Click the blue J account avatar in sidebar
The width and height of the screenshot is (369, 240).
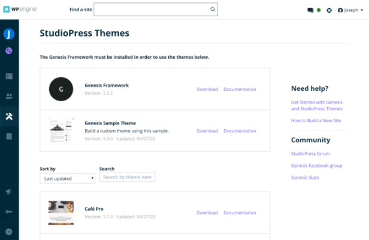point(9,34)
